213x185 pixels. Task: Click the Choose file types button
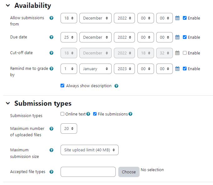coord(129,172)
